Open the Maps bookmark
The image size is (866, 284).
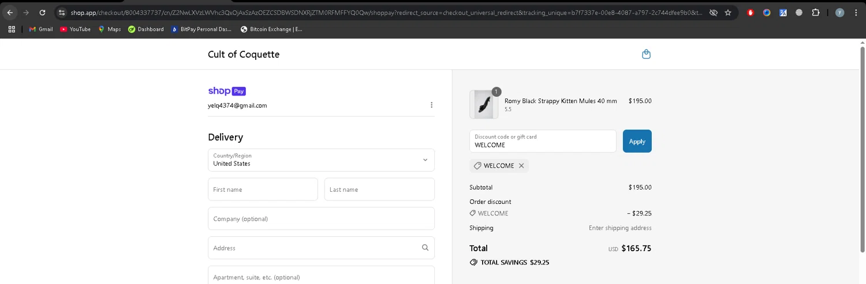(x=110, y=29)
